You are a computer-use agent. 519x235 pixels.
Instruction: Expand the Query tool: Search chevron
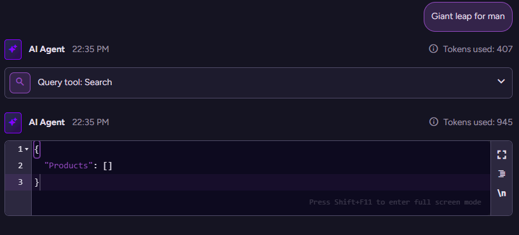[501, 81]
